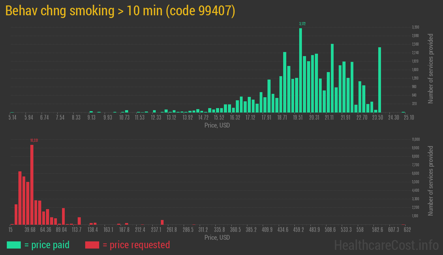Click the "Price, USD" label under the red chart
The width and height of the screenshot is (443, 255).
[x=217, y=237]
